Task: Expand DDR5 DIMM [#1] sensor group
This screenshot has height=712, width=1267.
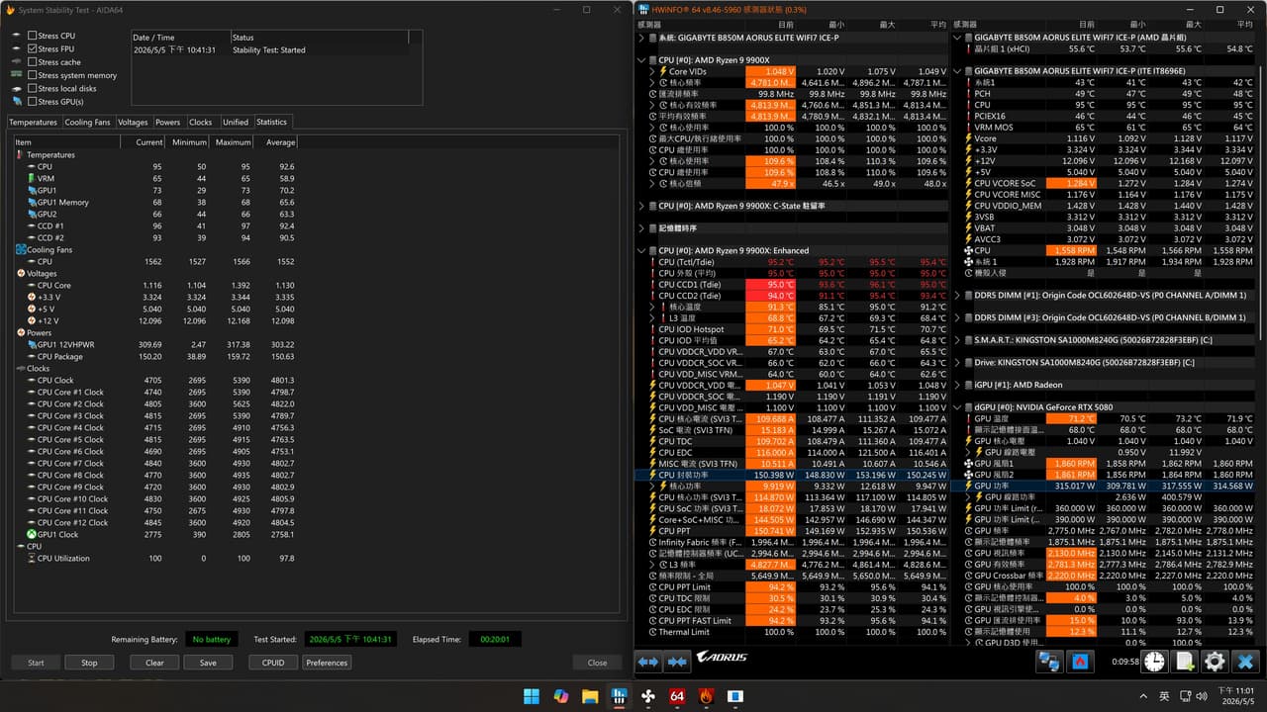Action: [x=957, y=295]
